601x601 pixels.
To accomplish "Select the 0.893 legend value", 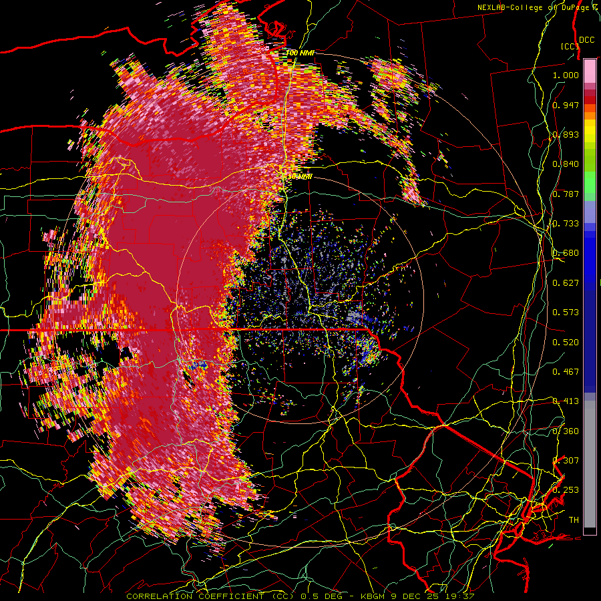I will tap(566, 134).
